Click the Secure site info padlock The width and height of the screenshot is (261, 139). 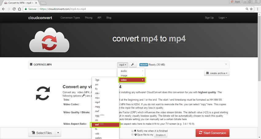tap(26, 9)
